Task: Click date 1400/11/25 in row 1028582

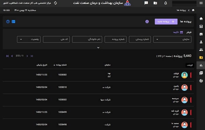Action: (42, 75)
